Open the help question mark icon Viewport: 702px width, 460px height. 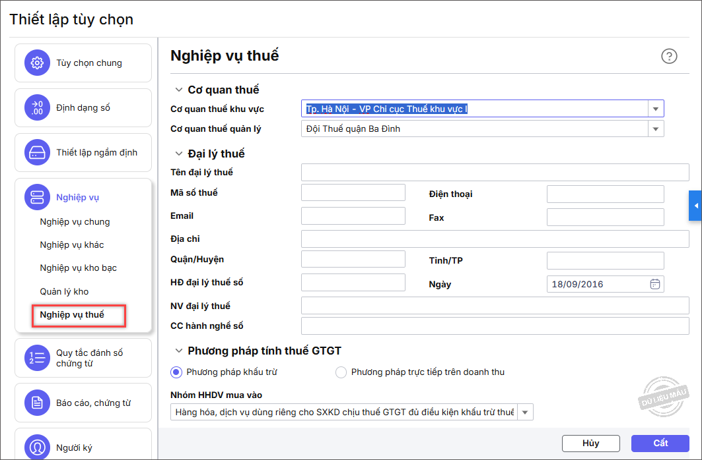[669, 56]
